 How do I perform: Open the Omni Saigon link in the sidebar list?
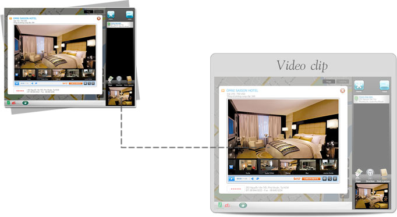pyautogui.click(x=366, y=97)
